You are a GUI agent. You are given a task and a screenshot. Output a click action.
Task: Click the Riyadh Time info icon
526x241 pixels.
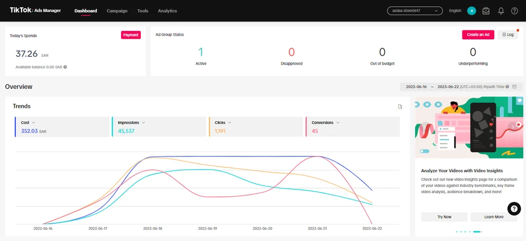tap(508, 87)
